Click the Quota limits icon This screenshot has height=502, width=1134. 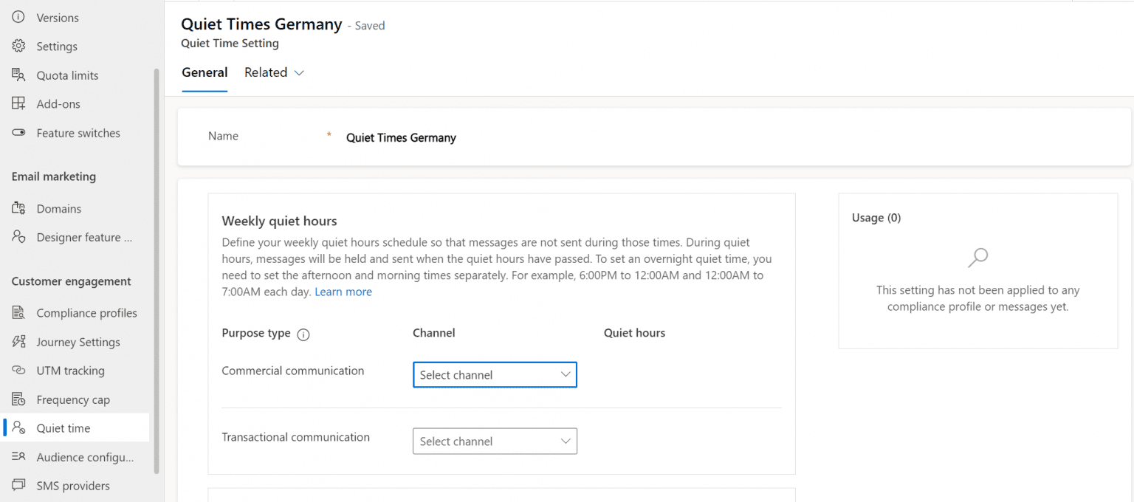coord(18,75)
